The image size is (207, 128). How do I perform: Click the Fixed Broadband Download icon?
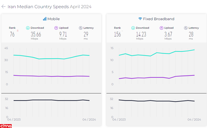point(133,28)
